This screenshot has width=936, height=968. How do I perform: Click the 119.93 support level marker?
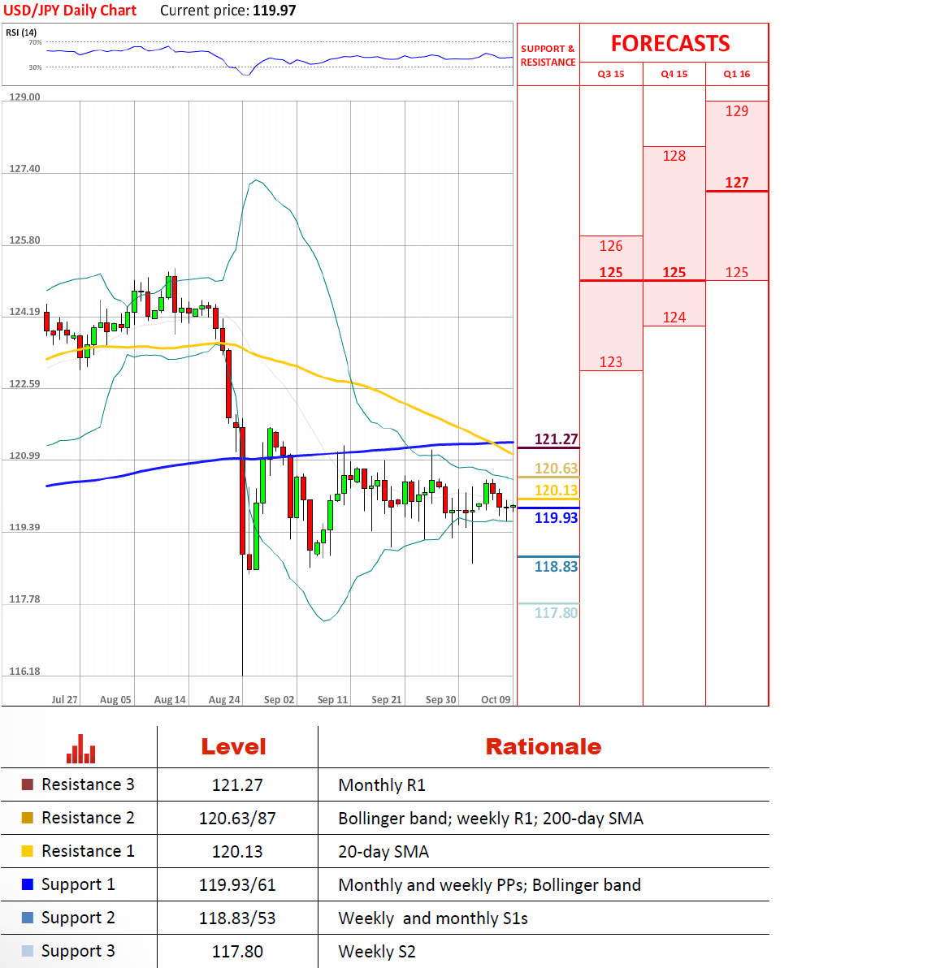click(556, 518)
